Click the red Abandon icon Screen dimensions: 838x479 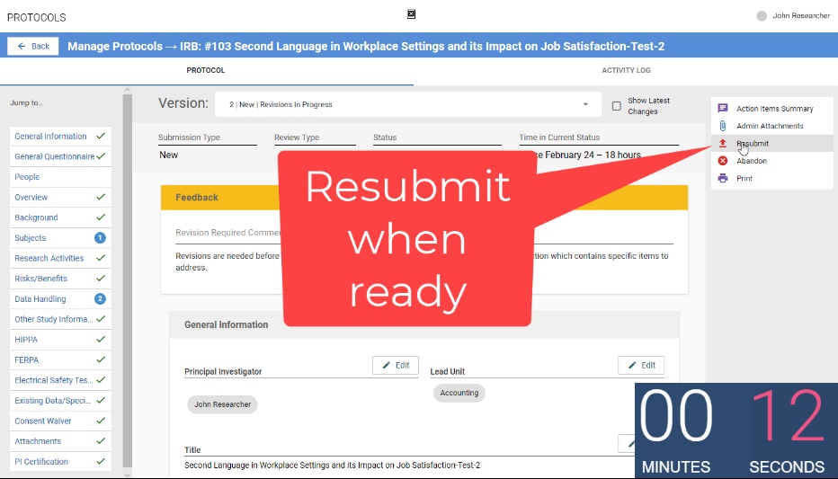pyautogui.click(x=723, y=161)
